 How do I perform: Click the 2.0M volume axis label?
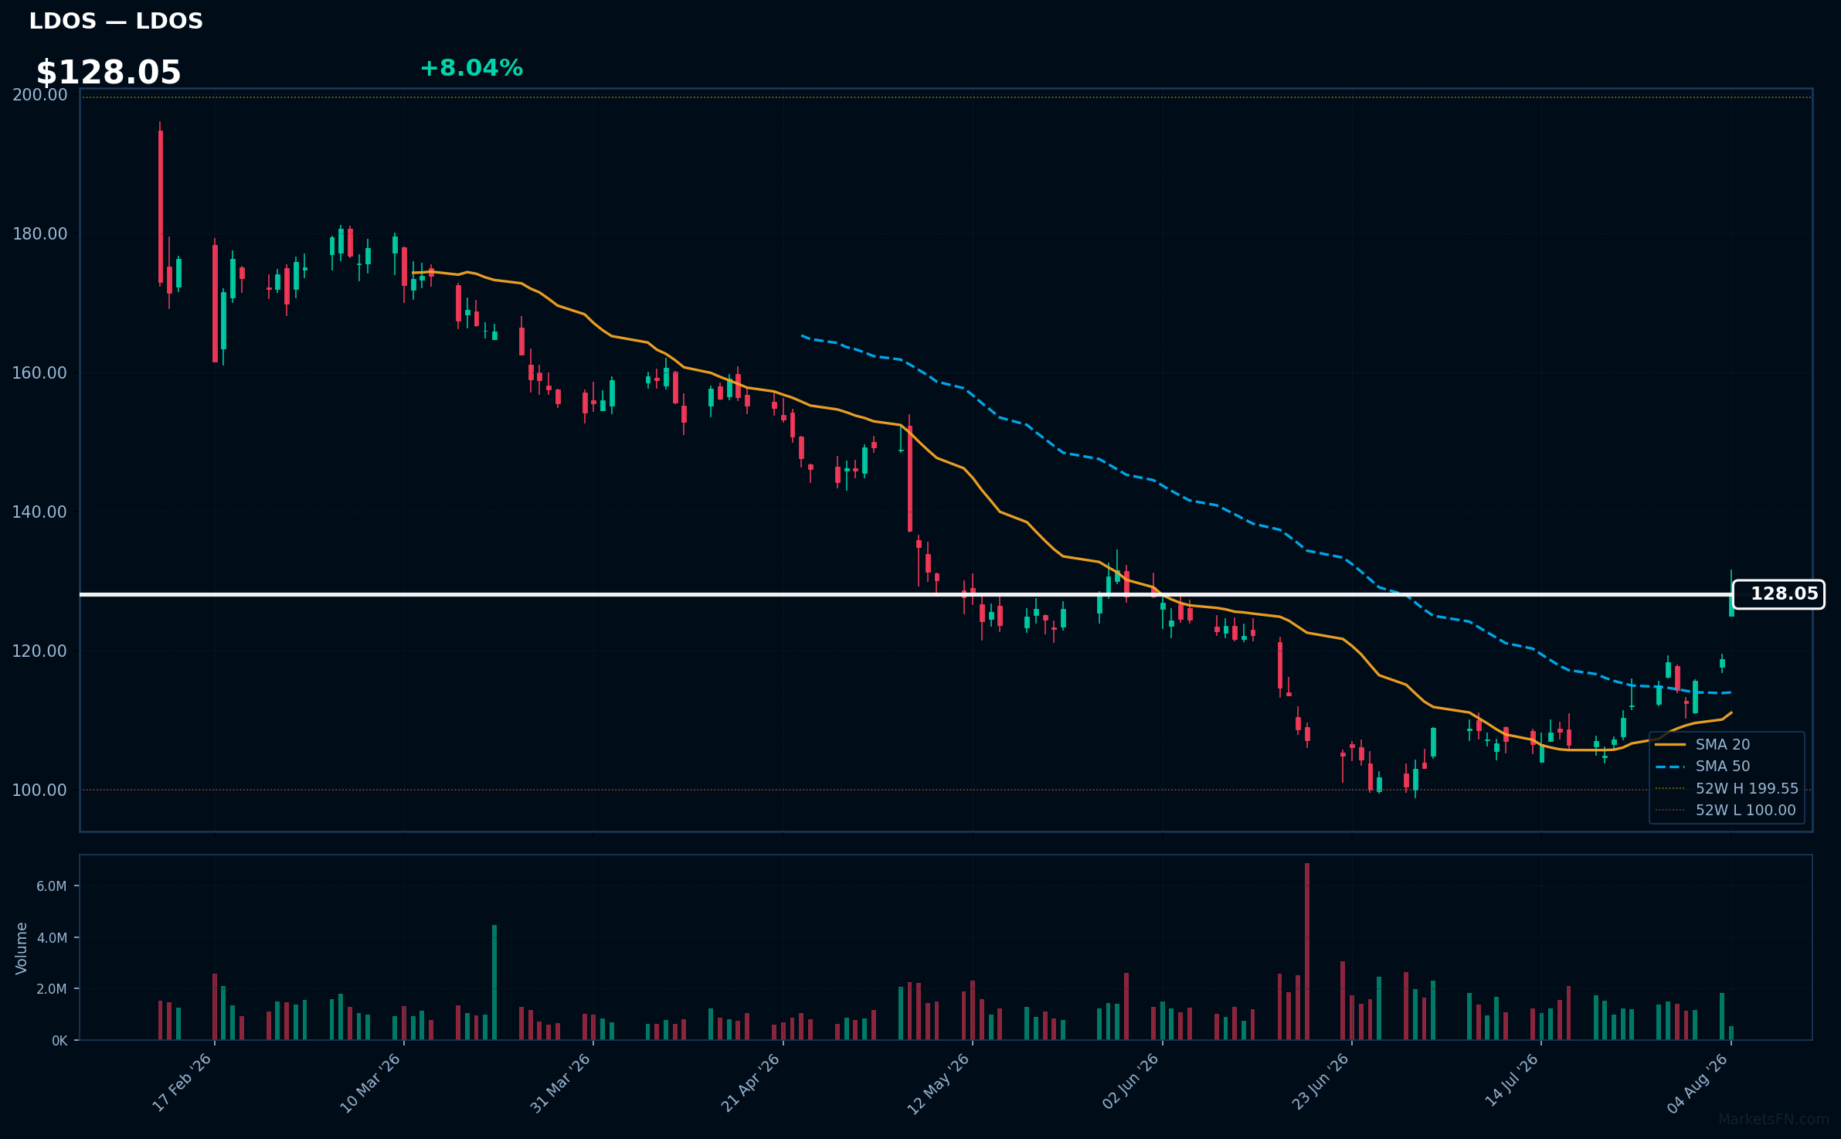tap(52, 989)
